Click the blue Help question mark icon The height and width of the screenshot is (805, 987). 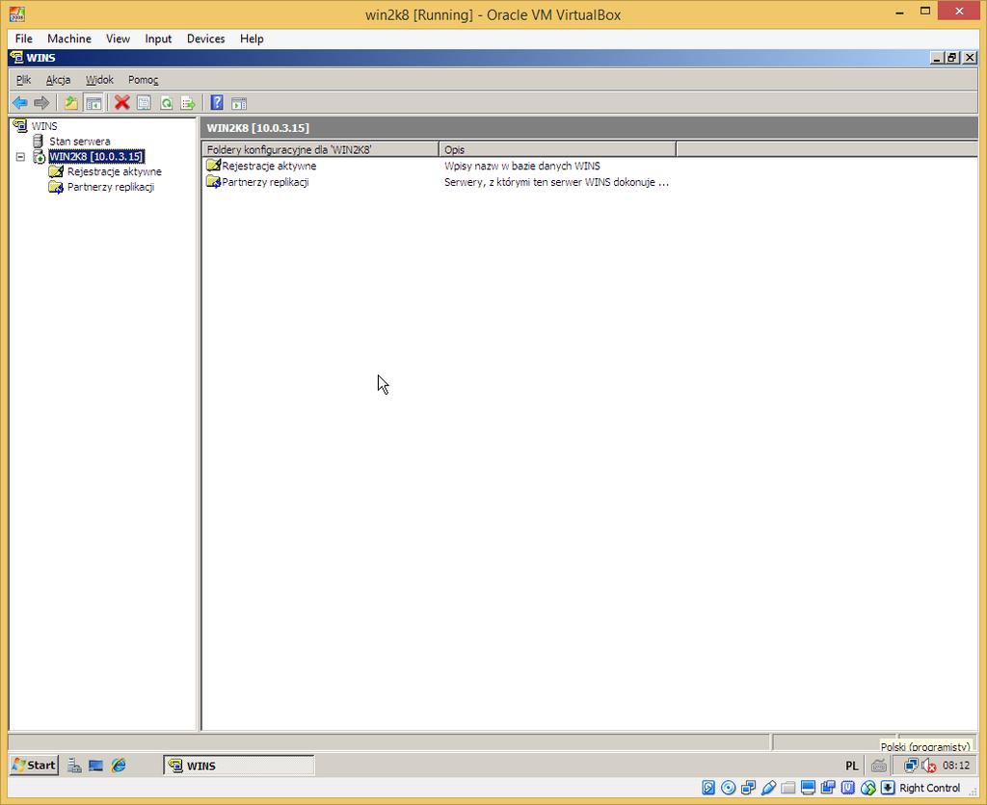217,102
